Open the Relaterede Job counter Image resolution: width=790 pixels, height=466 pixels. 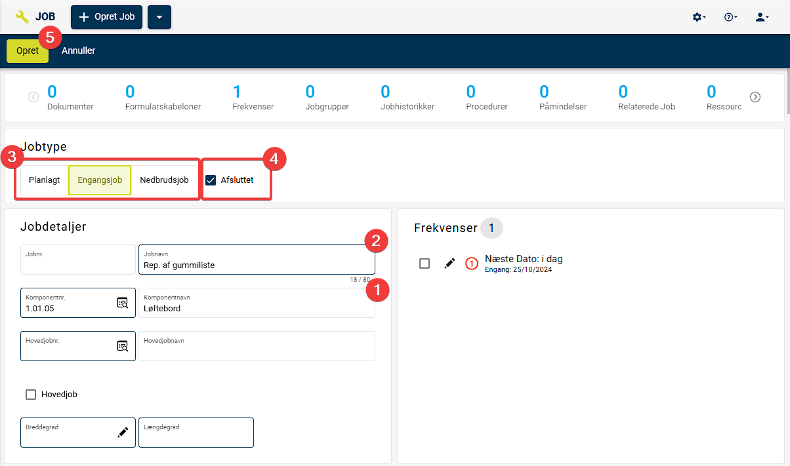click(646, 97)
